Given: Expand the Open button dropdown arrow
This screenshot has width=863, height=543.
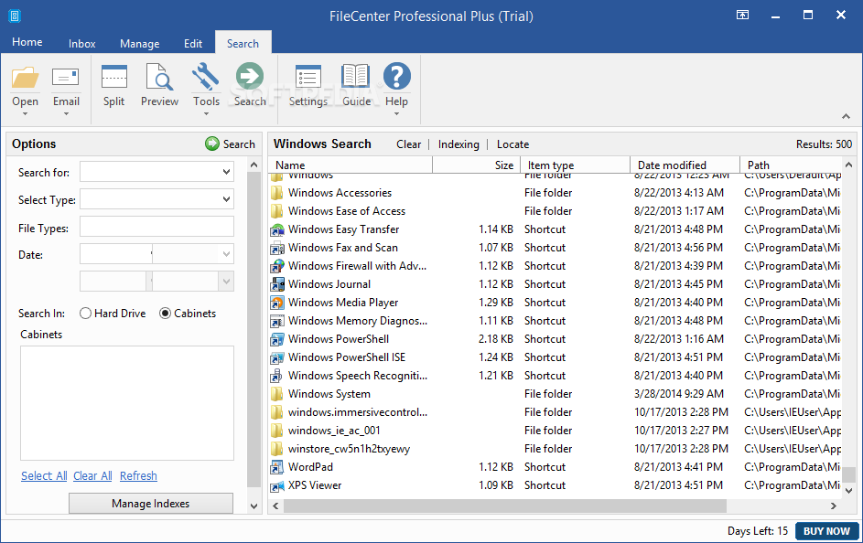Looking at the screenshot, I should pos(26,113).
